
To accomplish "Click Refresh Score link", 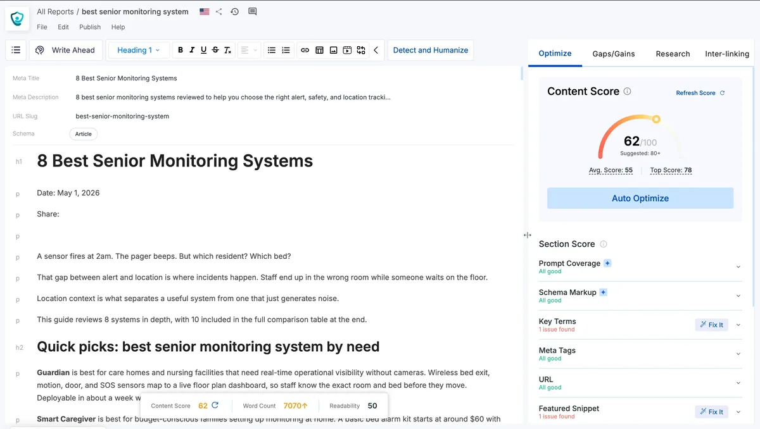I will coord(700,93).
